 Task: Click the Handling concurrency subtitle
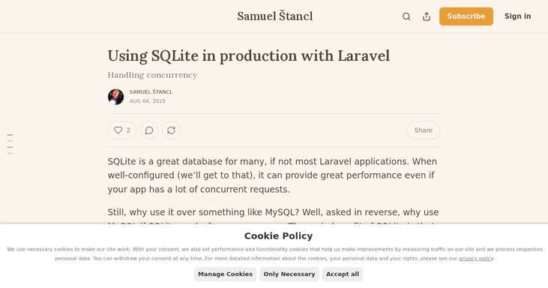coord(152,75)
